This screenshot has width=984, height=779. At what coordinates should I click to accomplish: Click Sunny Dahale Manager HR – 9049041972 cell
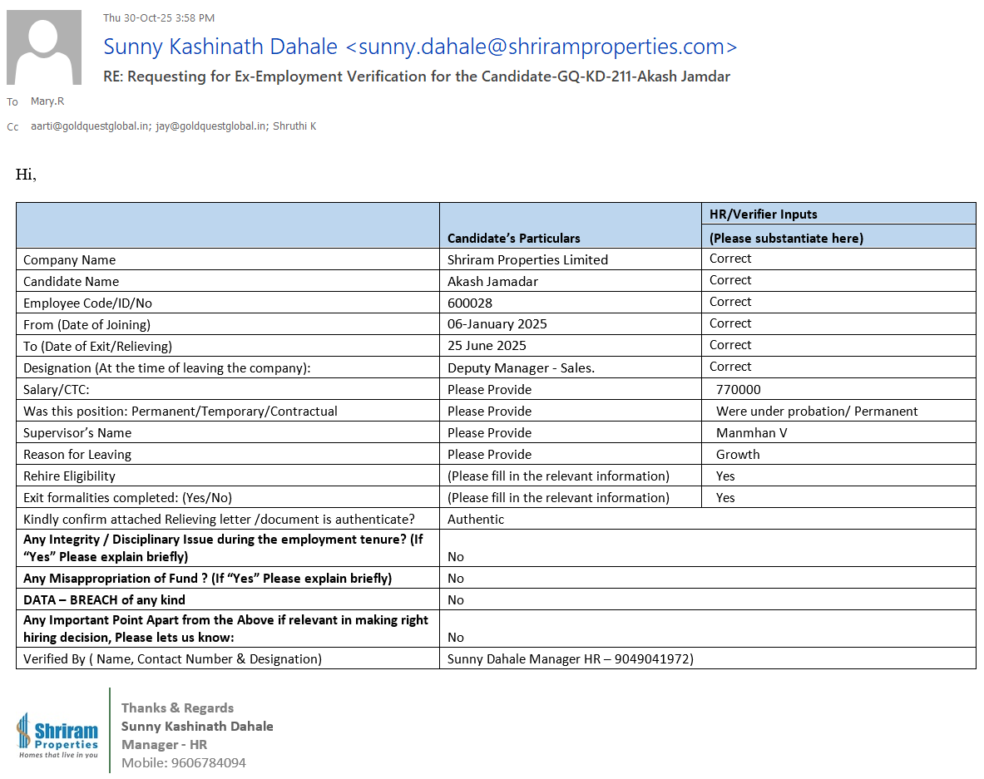(571, 659)
